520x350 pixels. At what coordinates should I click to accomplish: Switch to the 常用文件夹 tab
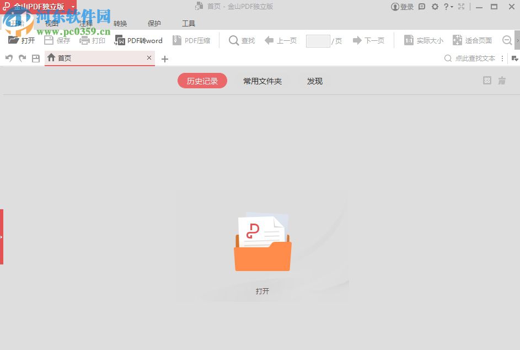262,81
